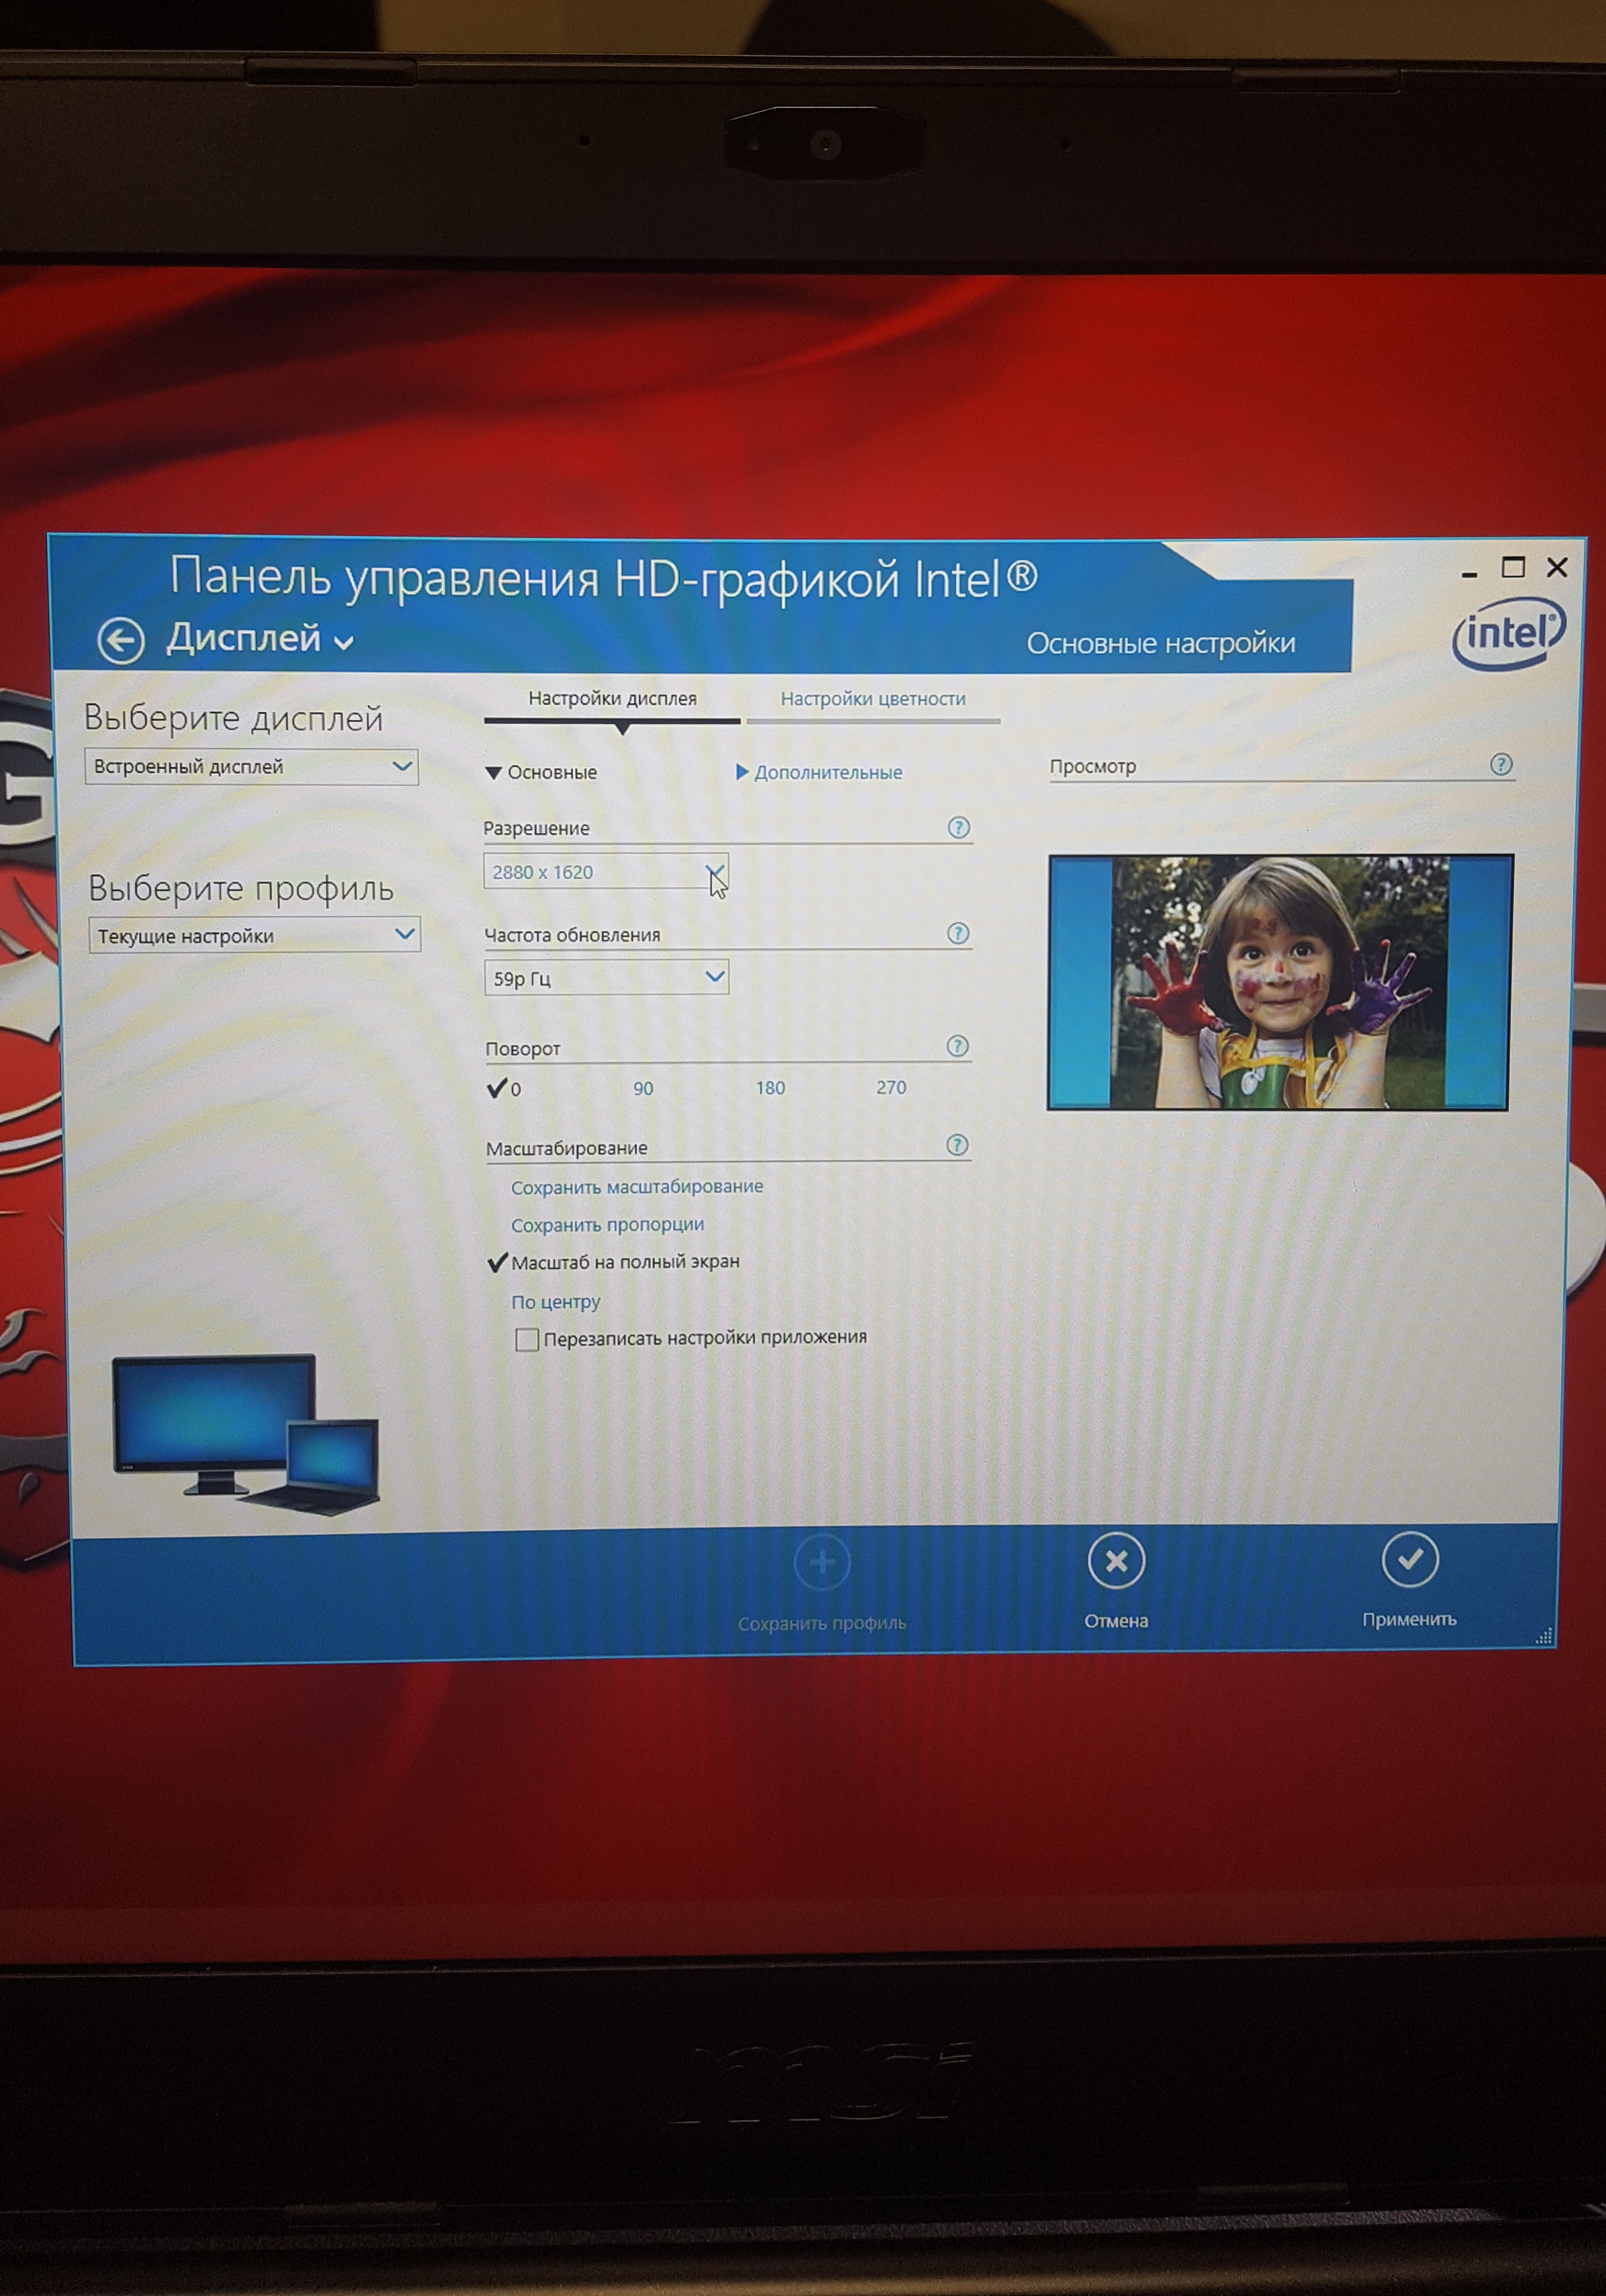
Task: Open the Встроенный дисплей display dropdown
Action: pos(251,767)
